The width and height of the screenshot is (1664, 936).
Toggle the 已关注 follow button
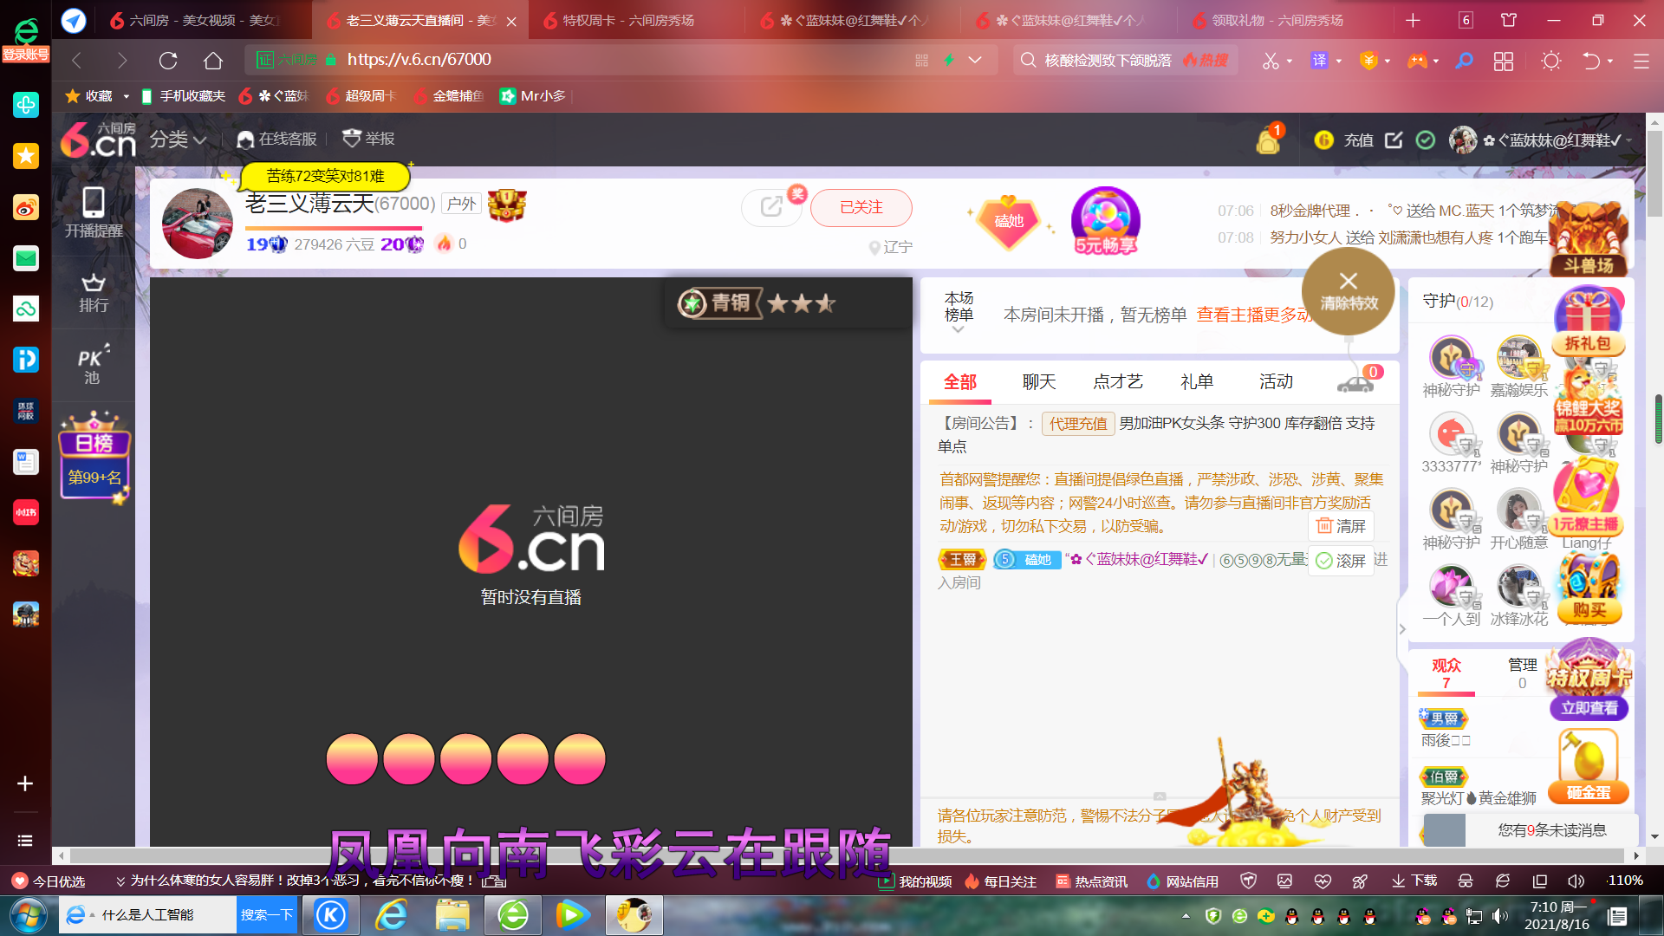point(861,208)
